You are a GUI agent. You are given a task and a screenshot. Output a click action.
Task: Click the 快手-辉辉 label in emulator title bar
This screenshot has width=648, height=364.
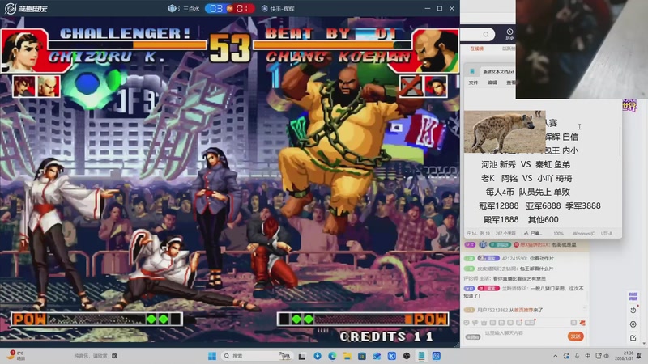click(x=282, y=9)
